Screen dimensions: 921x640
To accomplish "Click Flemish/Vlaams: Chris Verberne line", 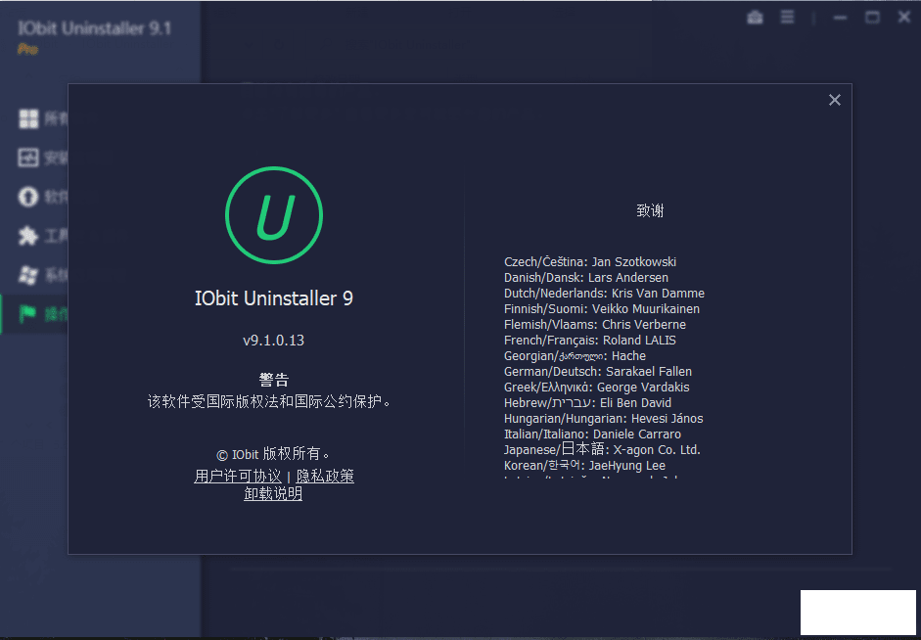I will coord(594,324).
